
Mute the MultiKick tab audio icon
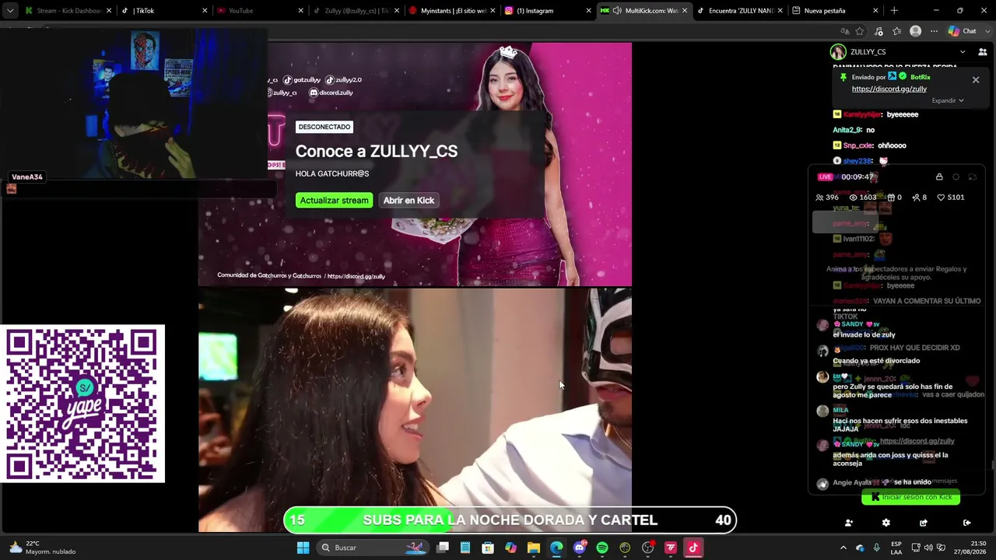pyautogui.click(x=617, y=11)
